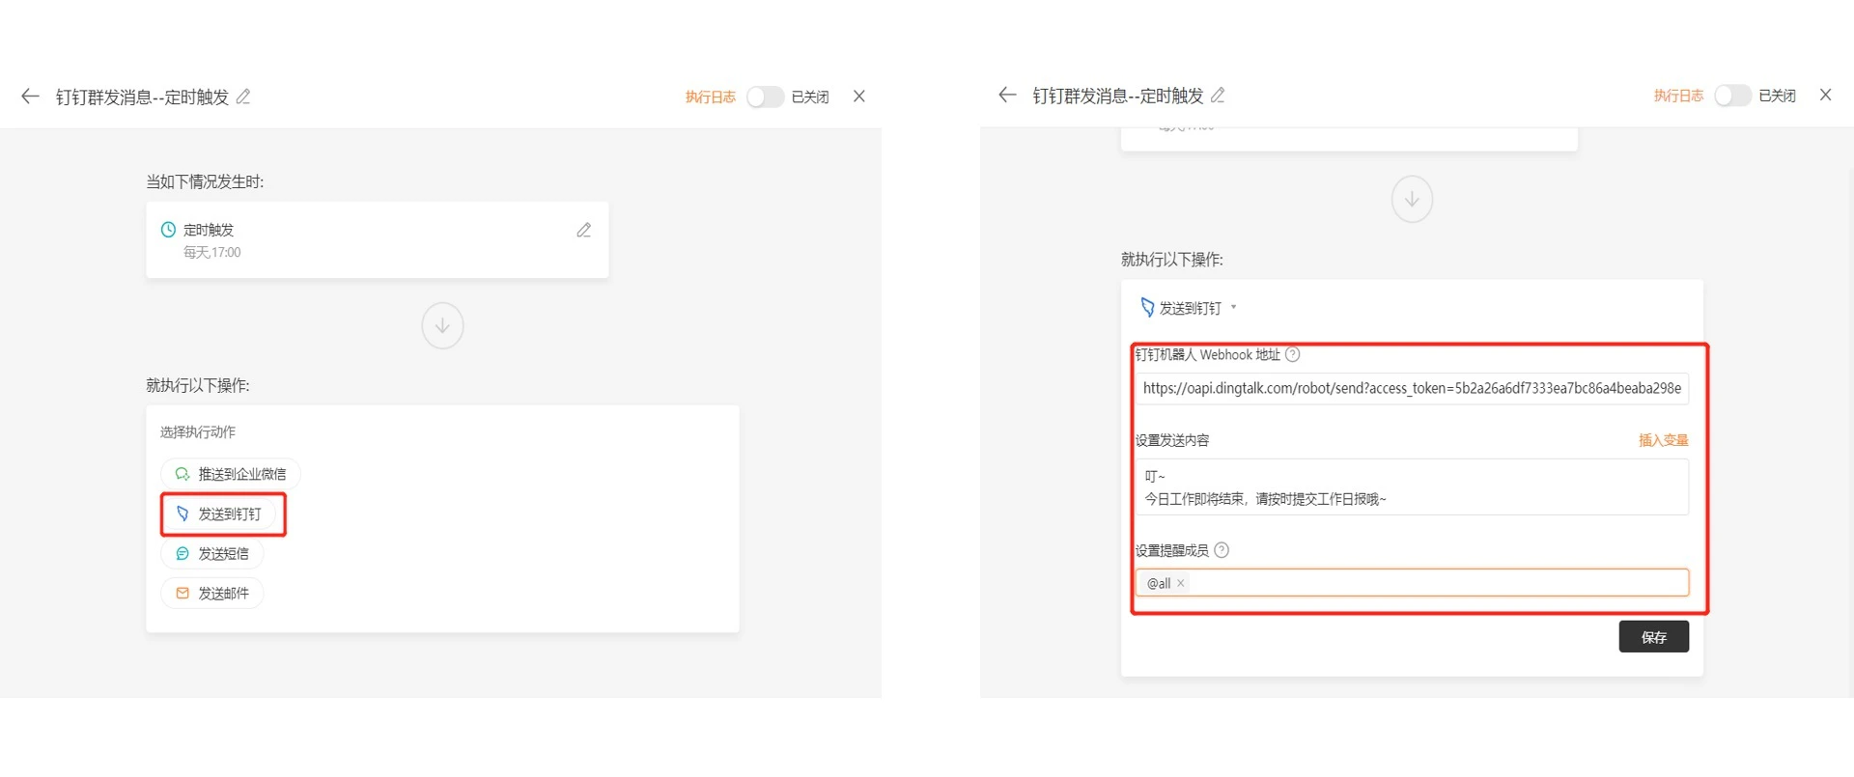Image resolution: width=1854 pixels, height=777 pixels.
Task: Click DingTalk icon in 发送到钉钉 option
Action: point(183,513)
